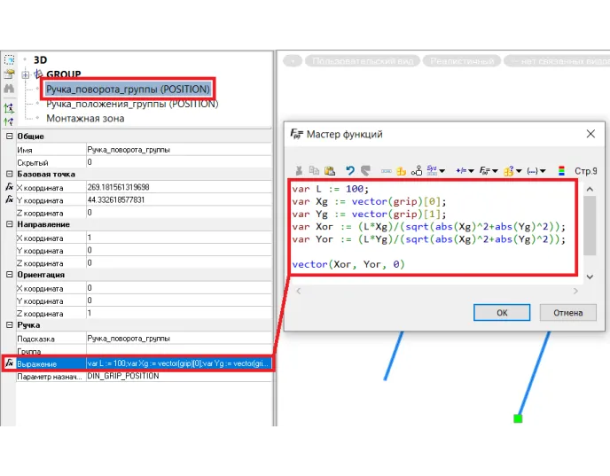The width and height of the screenshot is (610, 476).
Task: Click the Y axis sort icon
Action: [10, 121]
